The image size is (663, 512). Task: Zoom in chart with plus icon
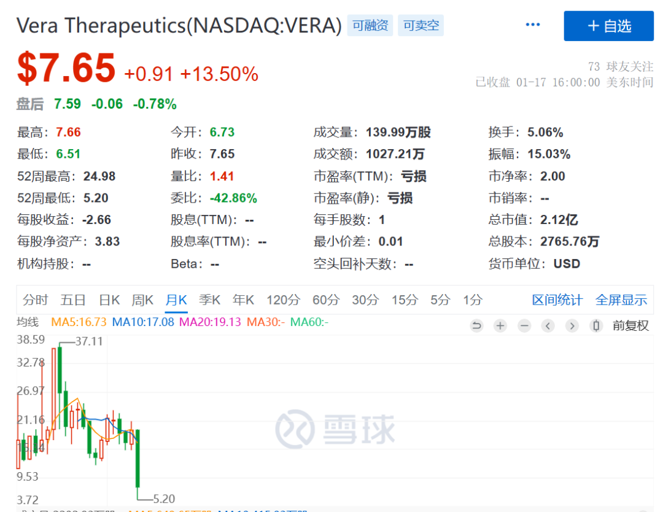[500, 325]
